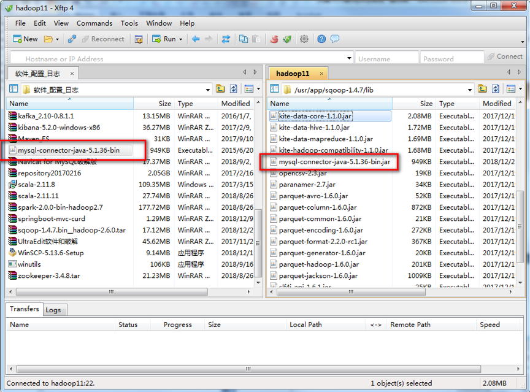Click the chat bubble feedback icon
Viewport: 530px width, 392px height.
(x=335, y=39)
